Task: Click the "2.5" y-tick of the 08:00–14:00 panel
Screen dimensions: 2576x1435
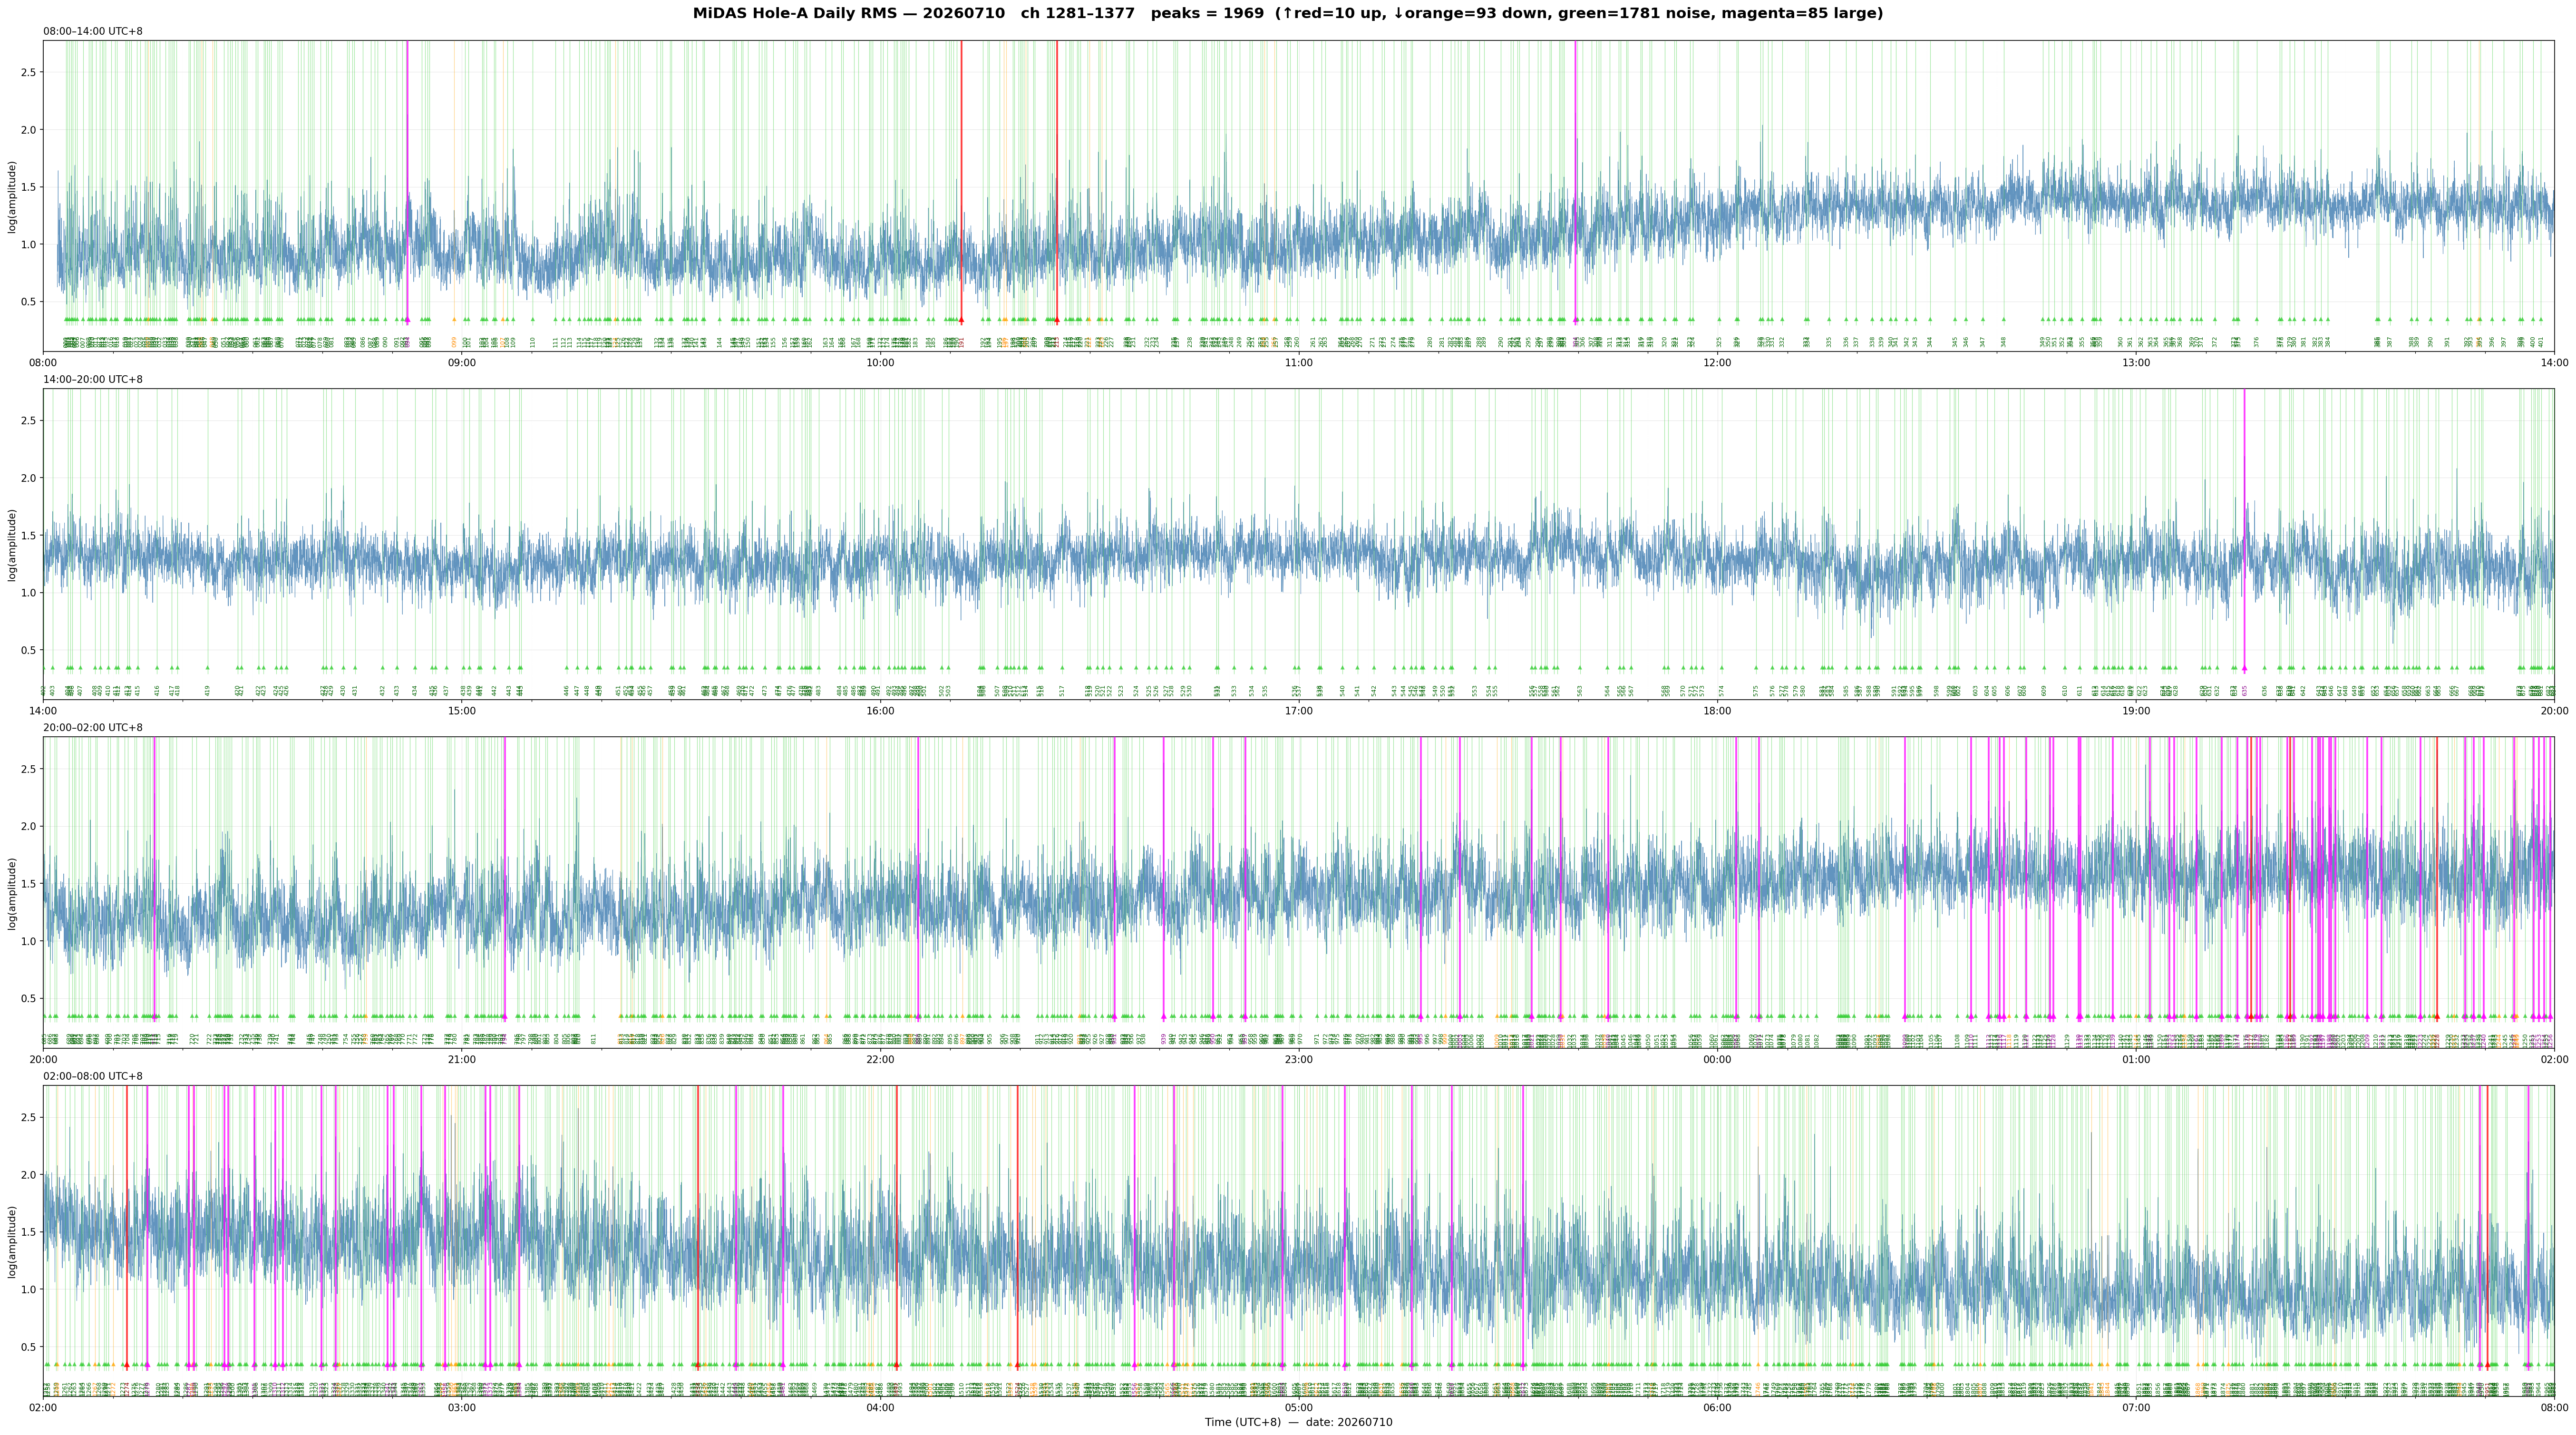Action: tap(29, 72)
